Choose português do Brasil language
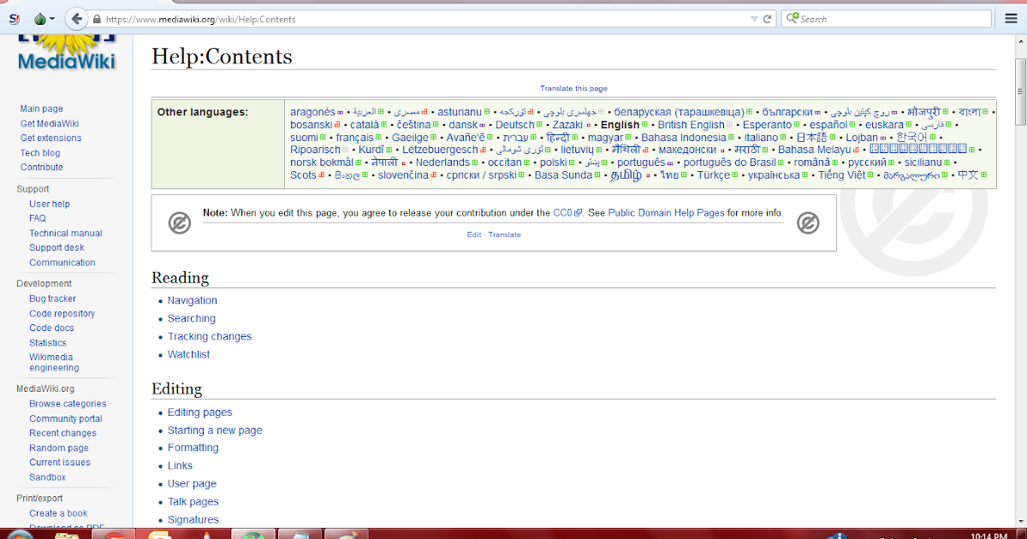Viewport: 1027px width, 539px height. [730, 162]
